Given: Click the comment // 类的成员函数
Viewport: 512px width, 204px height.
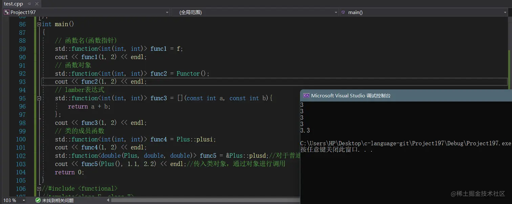Looking at the screenshot, I should (x=80, y=131).
